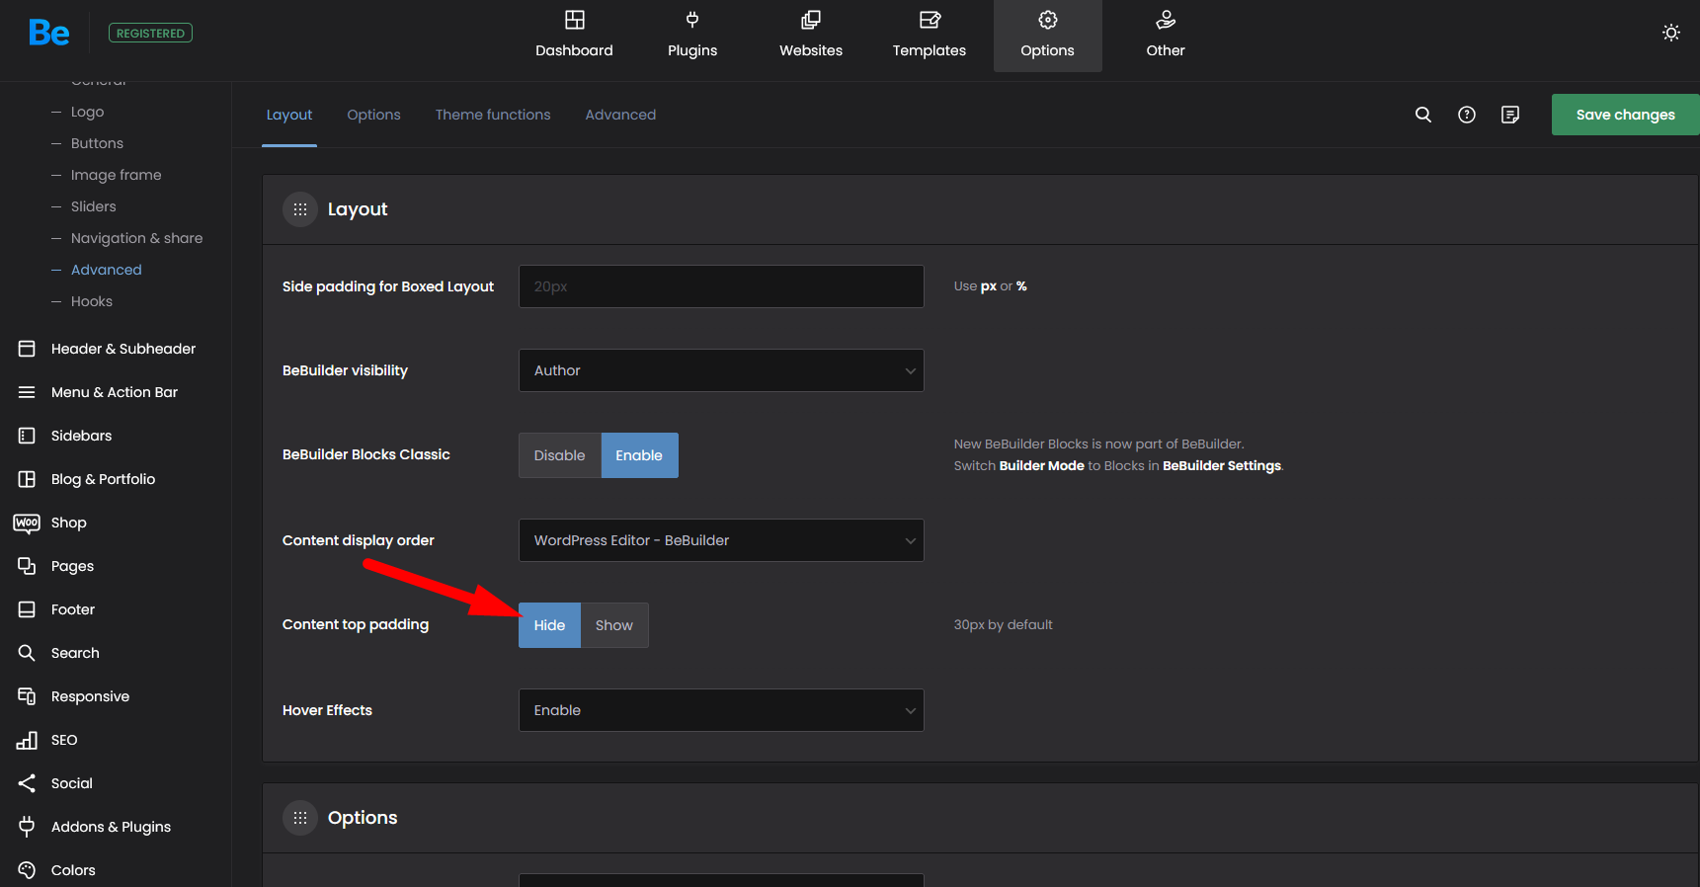Click the Side padding for Boxed Layout field

coord(721,286)
